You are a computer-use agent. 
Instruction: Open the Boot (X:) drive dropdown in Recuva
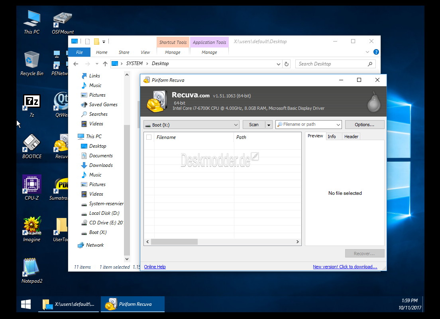(191, 125)
